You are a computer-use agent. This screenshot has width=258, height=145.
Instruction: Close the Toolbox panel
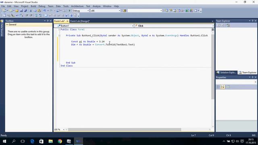(51, 21)
